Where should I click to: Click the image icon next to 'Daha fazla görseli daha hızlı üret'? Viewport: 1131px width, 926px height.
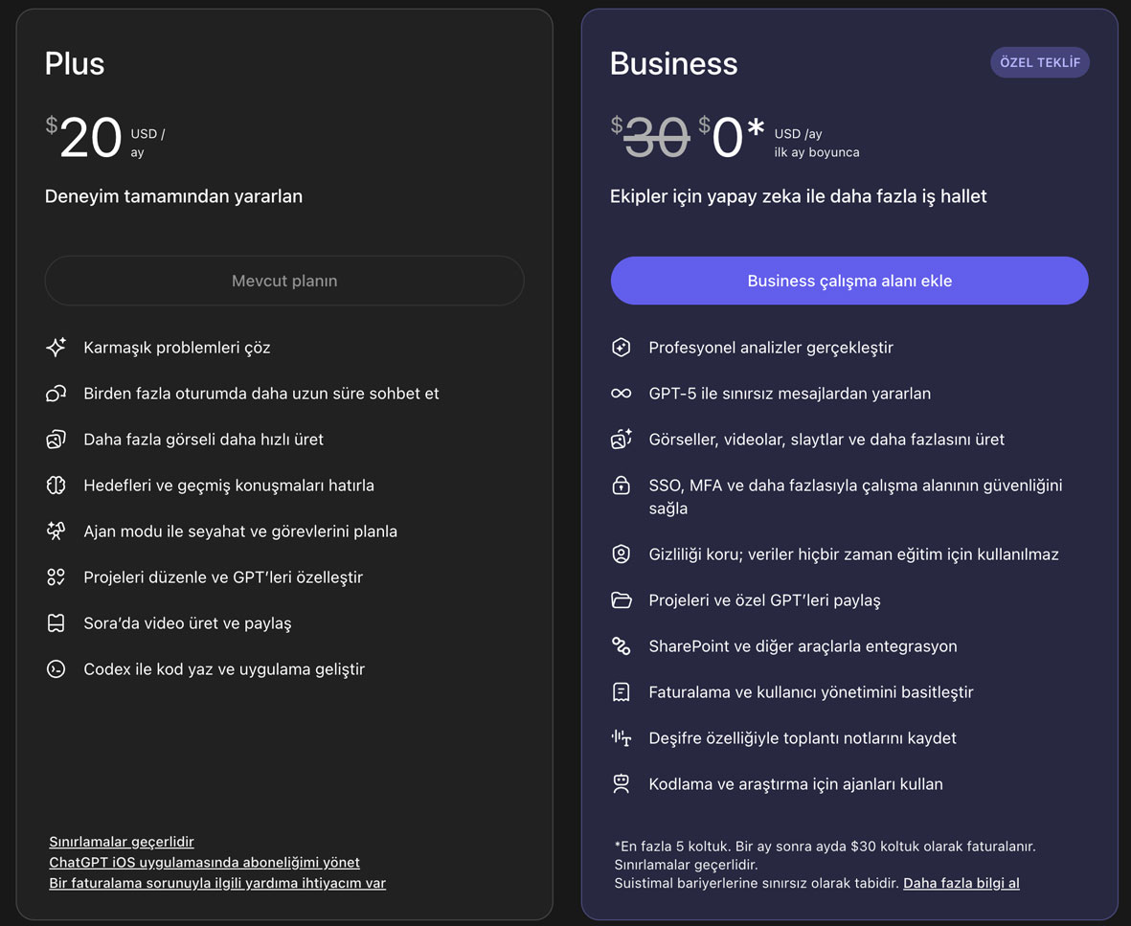[x=57, y=440]
